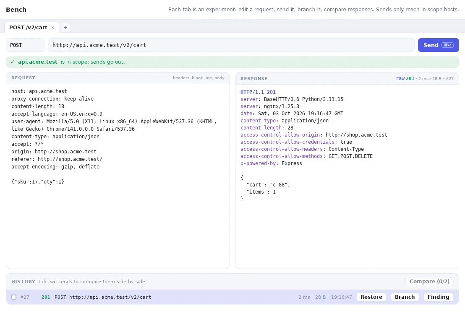Mark send #27 as a Finding

coord(438,297)
